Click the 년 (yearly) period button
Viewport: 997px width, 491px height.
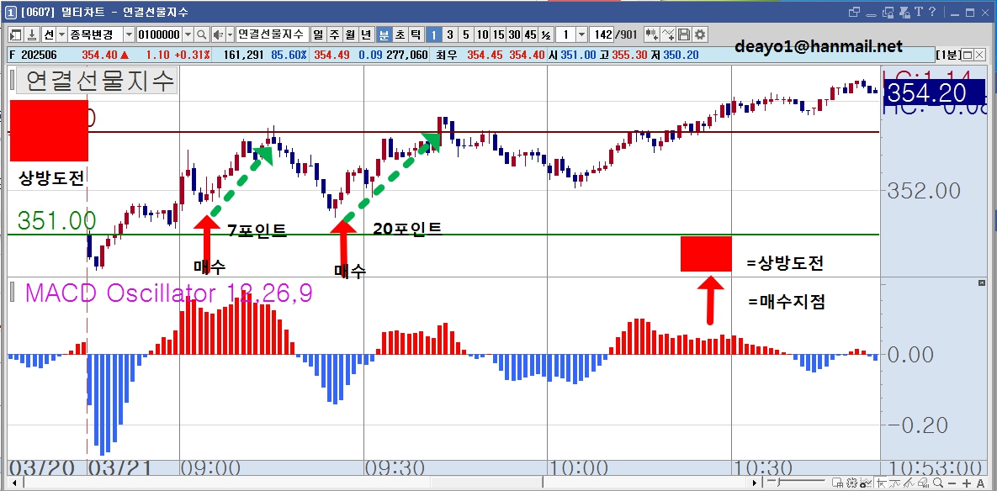(x=366, y=34)
